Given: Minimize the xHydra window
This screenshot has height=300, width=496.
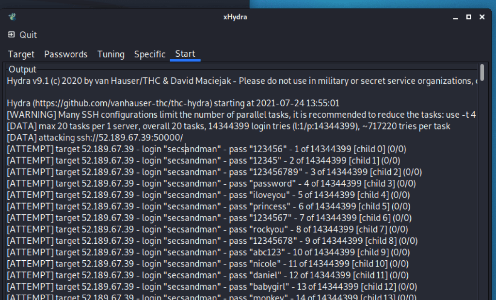Looking at the screenshot, I should click(x=455, y=17).
